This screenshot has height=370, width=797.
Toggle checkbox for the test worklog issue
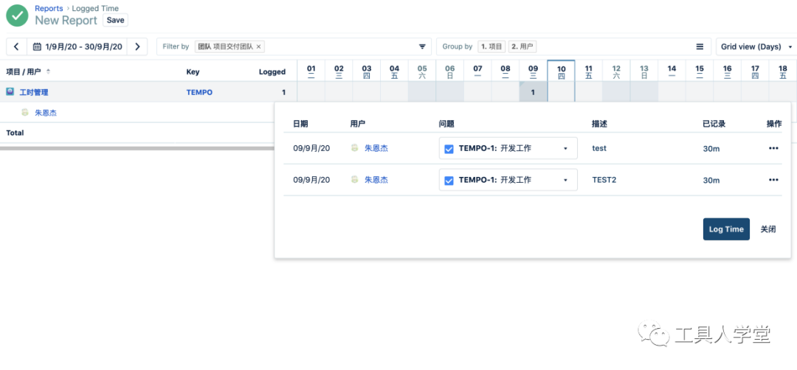click(x=449, y=149)
